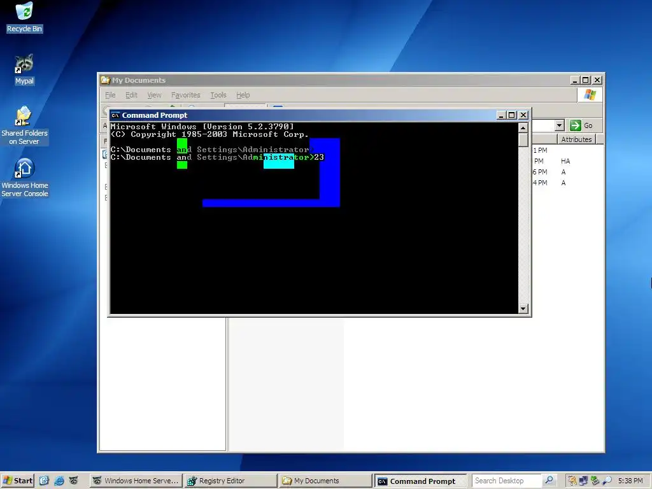Click the Show Desktop quick launch icon

(44, 481)
